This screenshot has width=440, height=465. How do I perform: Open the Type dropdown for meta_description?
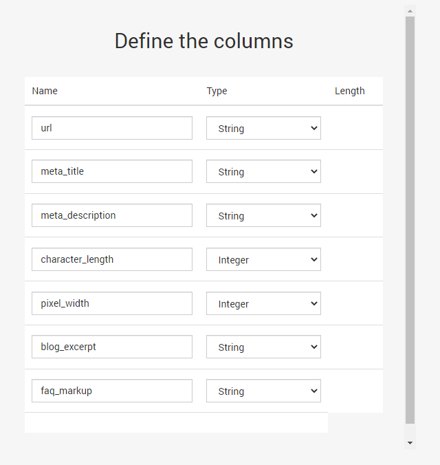click(263, 215)
